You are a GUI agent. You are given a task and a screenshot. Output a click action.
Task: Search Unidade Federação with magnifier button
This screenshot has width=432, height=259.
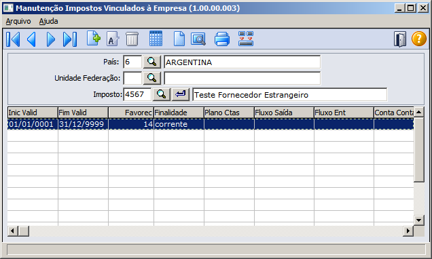pyautogui.click(x=151, y=78)
